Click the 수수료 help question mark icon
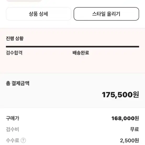The height and width of the screenshot is (145, 145). click(x=23, y=140)
